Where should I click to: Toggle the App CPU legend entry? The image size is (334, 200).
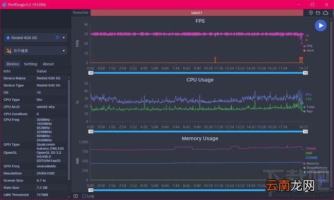(x=308, y=111)
